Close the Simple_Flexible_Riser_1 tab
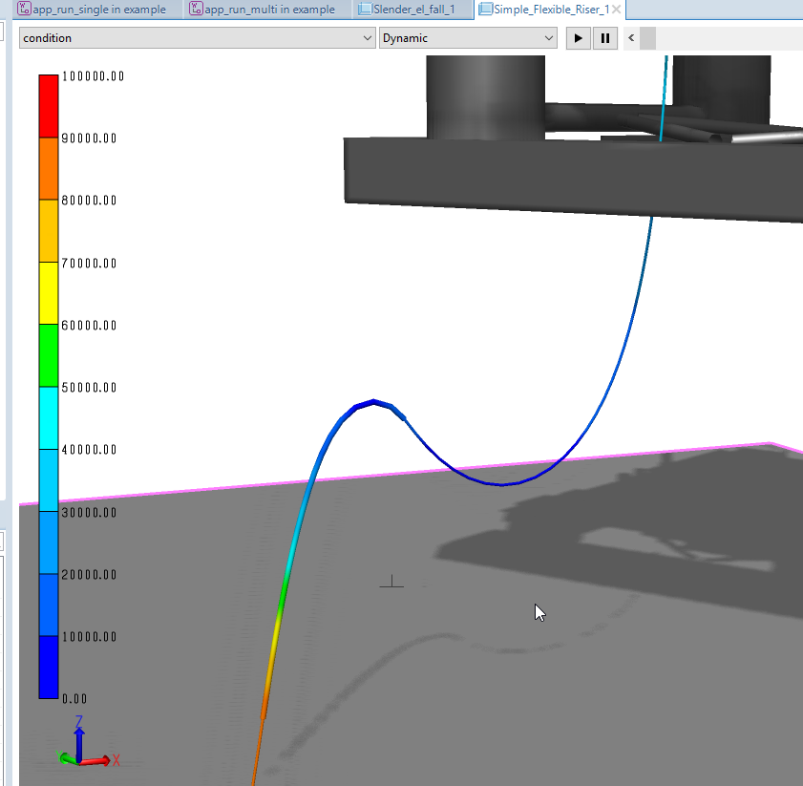 [x=616, y=10]
